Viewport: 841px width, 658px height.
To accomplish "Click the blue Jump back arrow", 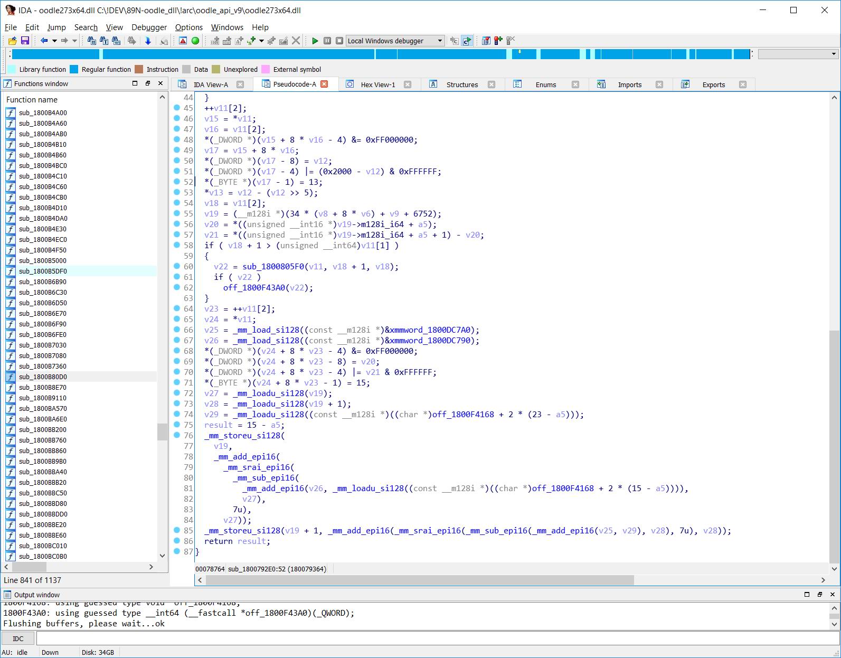I will tap(44, 41).
